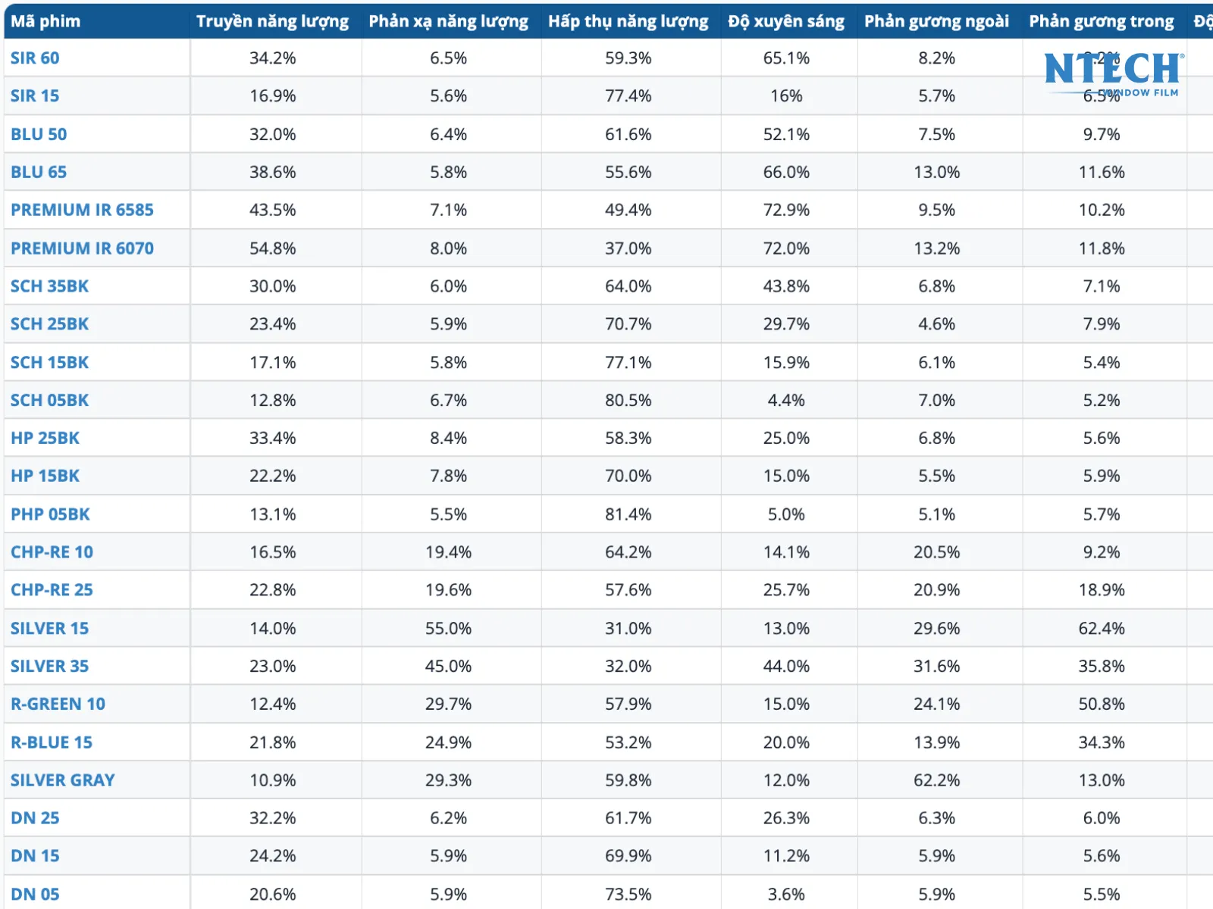Viewport: 1213px width, 909px height.
Task: Select the R-GREEN 10 film link
Action: tap(58, 704)
